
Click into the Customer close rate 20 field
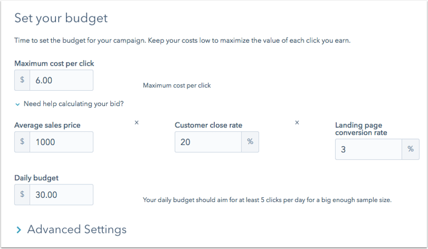point(208,142)
